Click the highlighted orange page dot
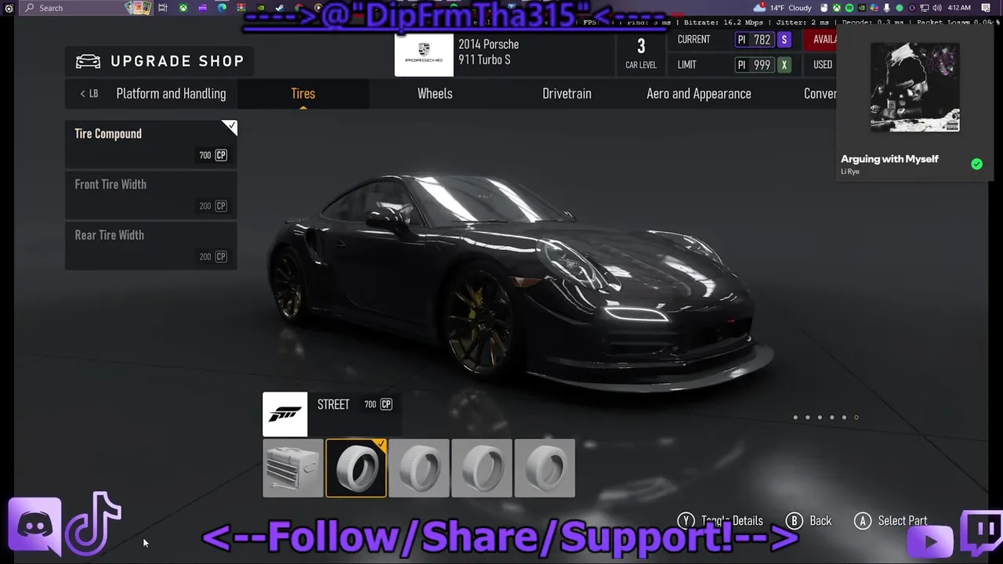This screenshot has height=564, width=1003. click(856, 418)
